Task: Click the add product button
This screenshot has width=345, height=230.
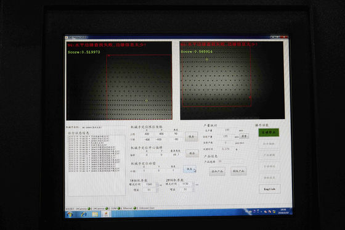Action: click(217, 171)
